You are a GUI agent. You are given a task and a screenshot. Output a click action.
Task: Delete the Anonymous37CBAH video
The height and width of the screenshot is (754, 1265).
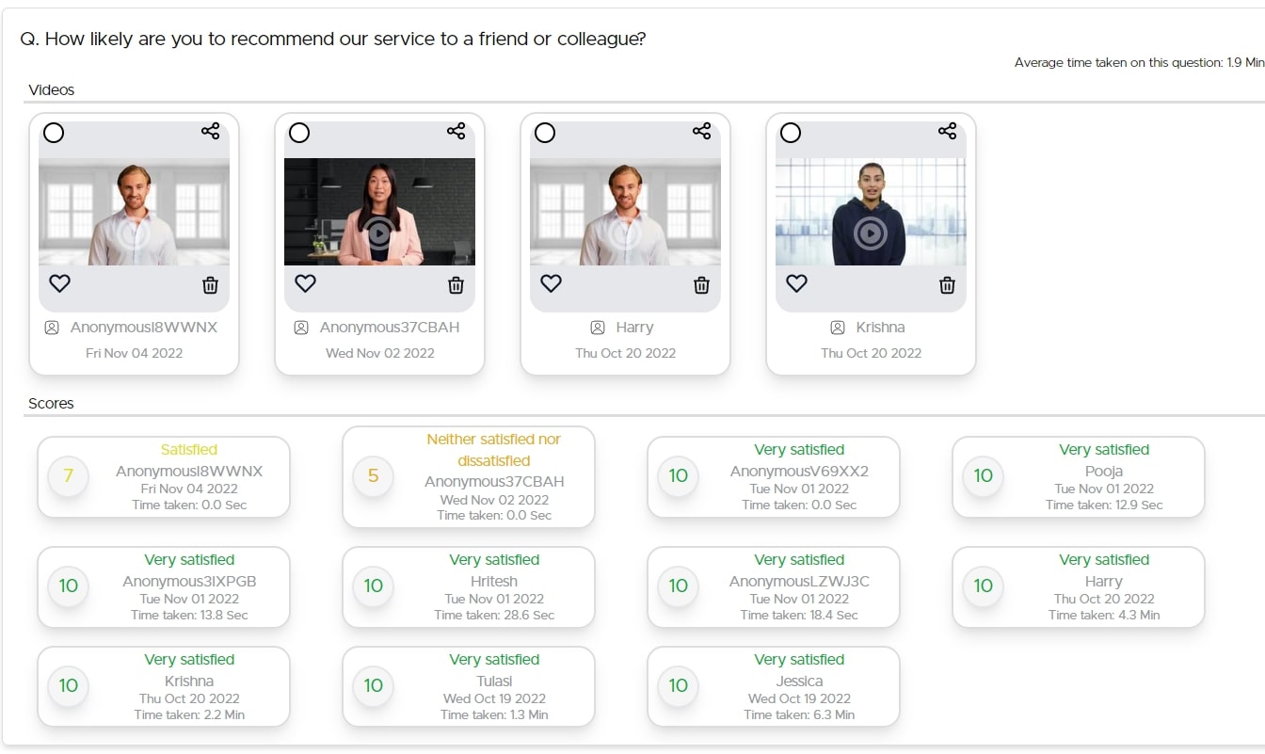(x=456, y=284)
